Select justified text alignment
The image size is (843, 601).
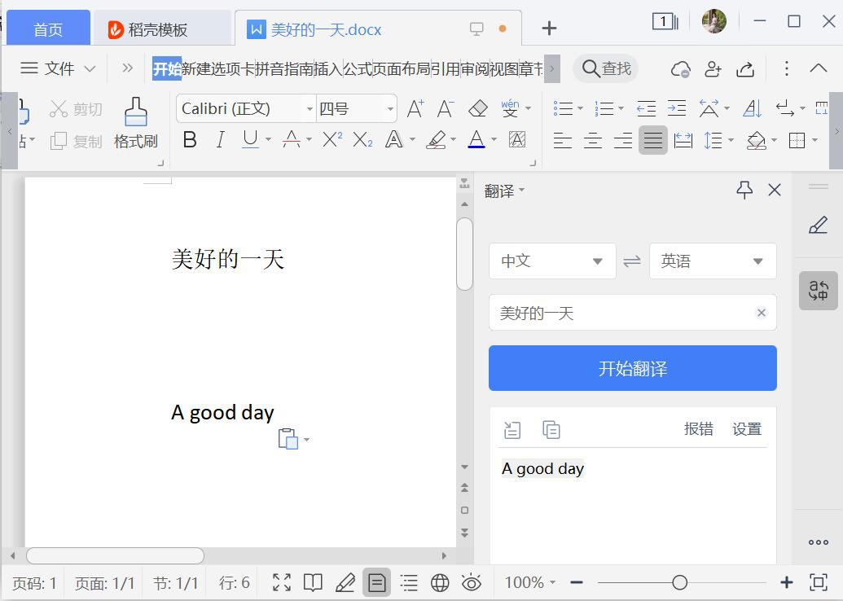tap(653, 140)
